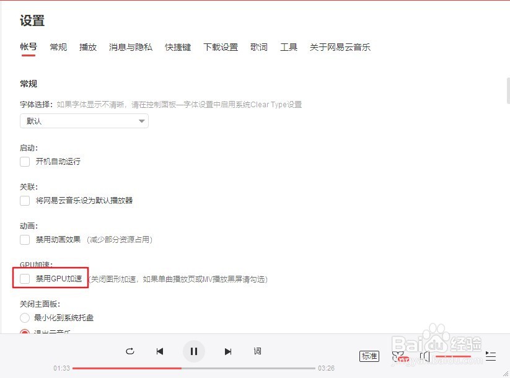Click the 设置 page heading

pos(32,20)
